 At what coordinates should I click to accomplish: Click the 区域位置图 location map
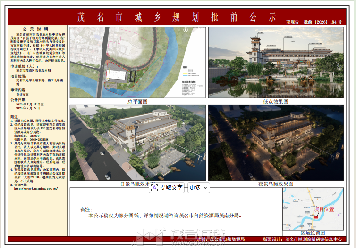(313, 209)
